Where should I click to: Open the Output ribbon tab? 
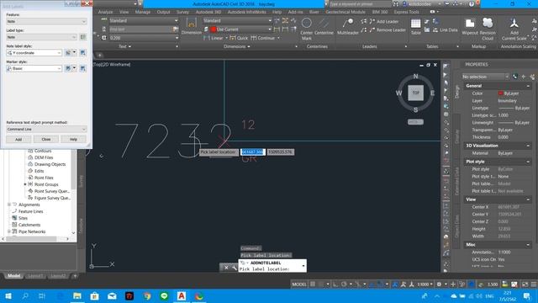coord(163,12)
